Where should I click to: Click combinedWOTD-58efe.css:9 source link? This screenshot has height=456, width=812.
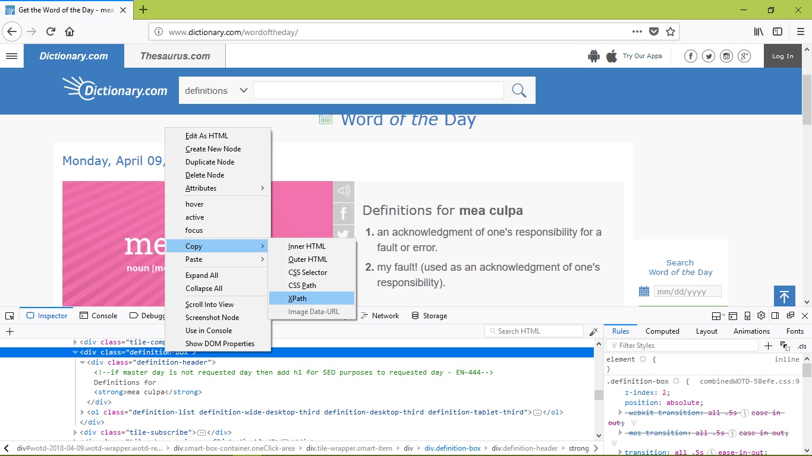tap(750, 381)
